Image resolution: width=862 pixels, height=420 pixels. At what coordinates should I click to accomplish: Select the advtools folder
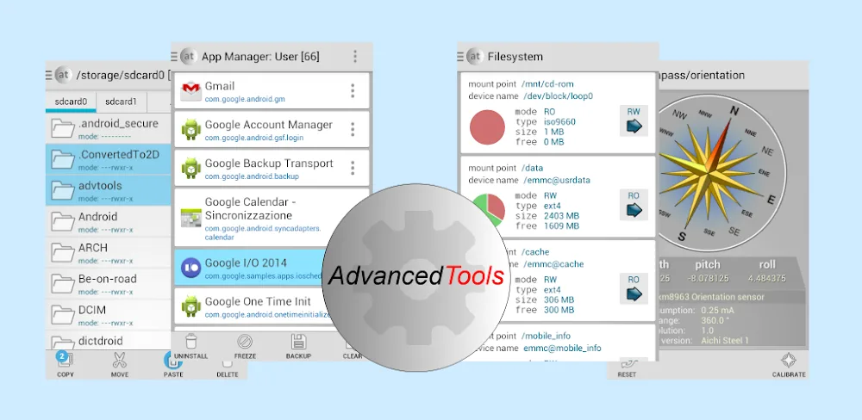click(109, 190)
